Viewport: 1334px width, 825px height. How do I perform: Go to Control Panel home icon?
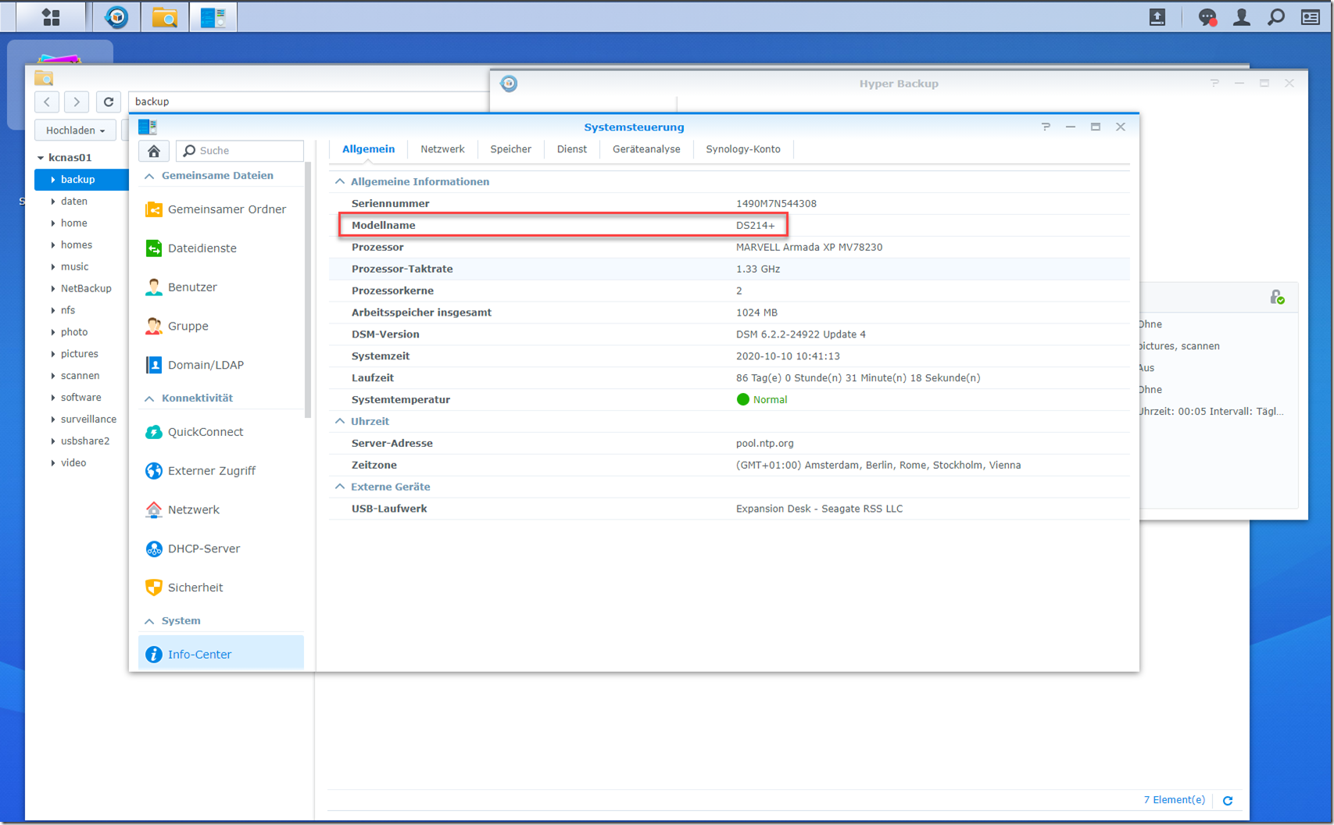[x=154, y=151]
